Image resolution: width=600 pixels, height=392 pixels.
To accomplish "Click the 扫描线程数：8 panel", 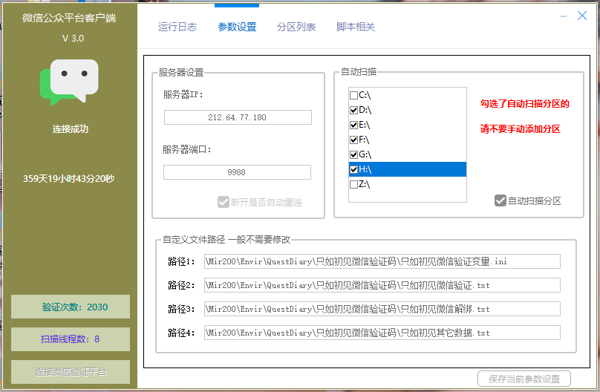I will click(x=71, y=339).
